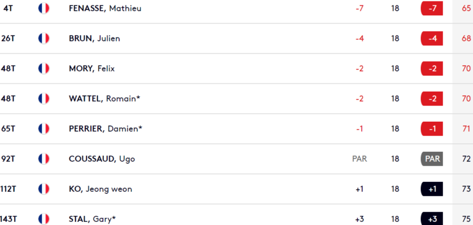Viewport: 473px width, 225px height.
Task: Click the black +3 score badge for STAL
Action: click(432, 219)
